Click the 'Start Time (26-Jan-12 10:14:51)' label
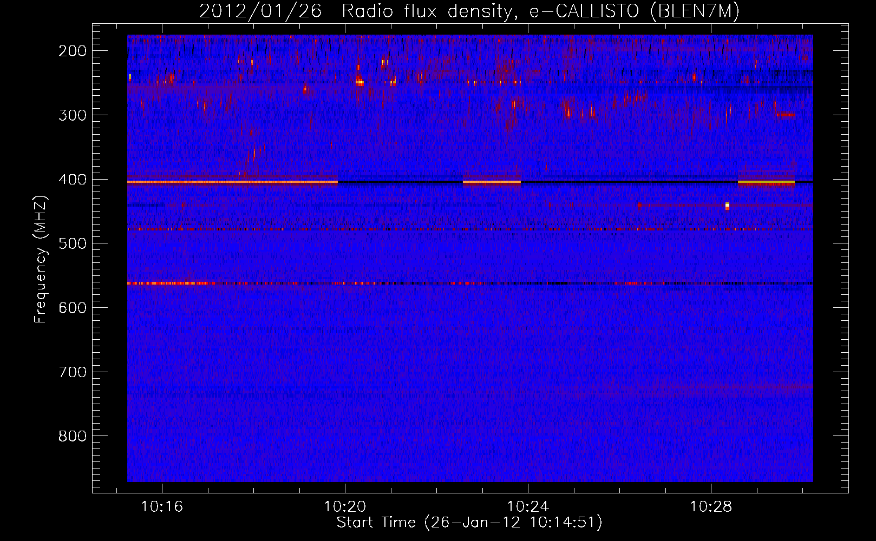876x541 pixels. [469, 523]
